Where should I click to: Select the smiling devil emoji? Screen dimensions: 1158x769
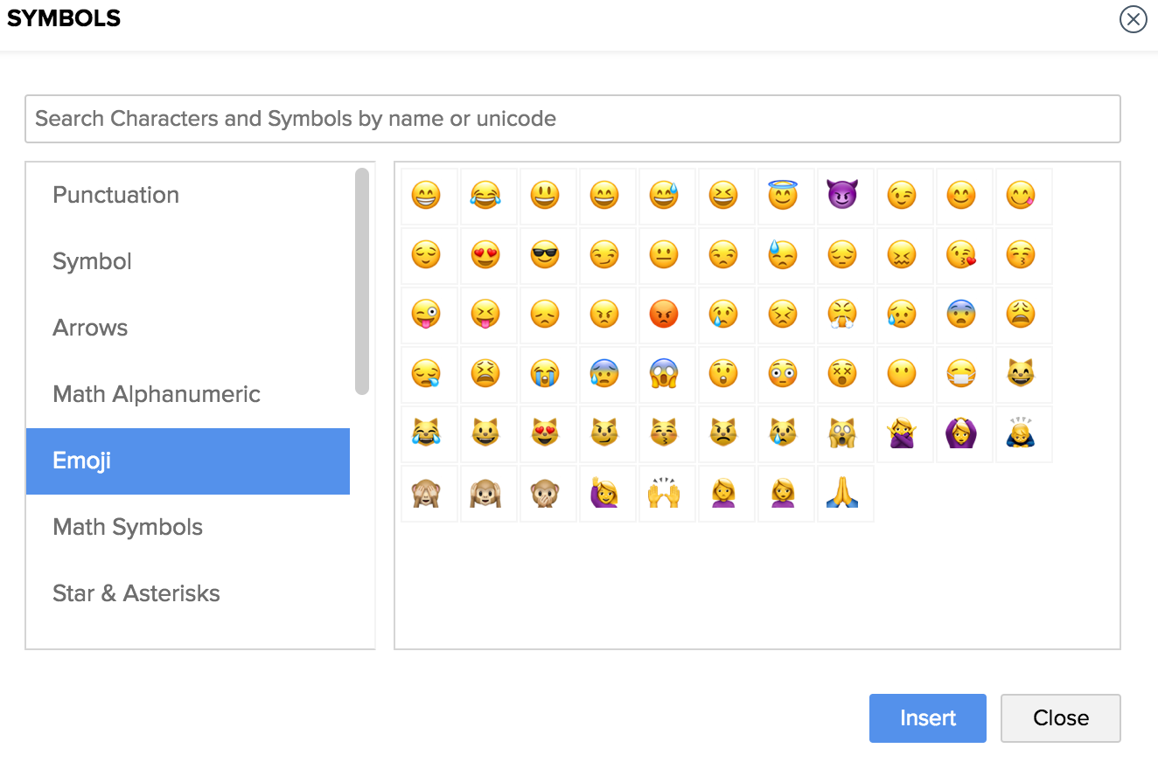coord(842,196)
